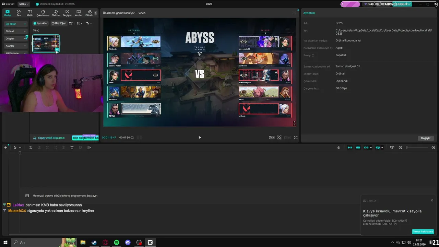Expand the Sizinki sidebar section

[15, 31]
